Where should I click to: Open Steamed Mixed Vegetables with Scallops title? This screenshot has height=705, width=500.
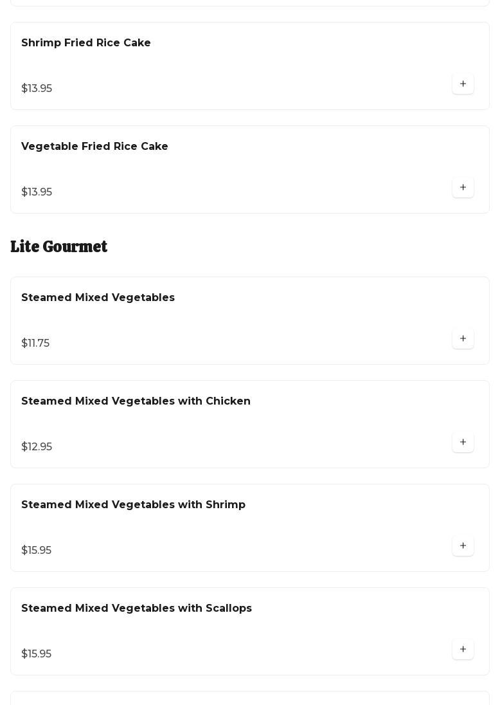point(136,609)
